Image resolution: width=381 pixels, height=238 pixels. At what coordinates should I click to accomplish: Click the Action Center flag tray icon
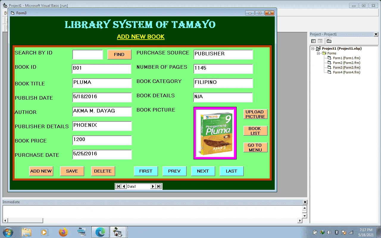coord(344,232)
